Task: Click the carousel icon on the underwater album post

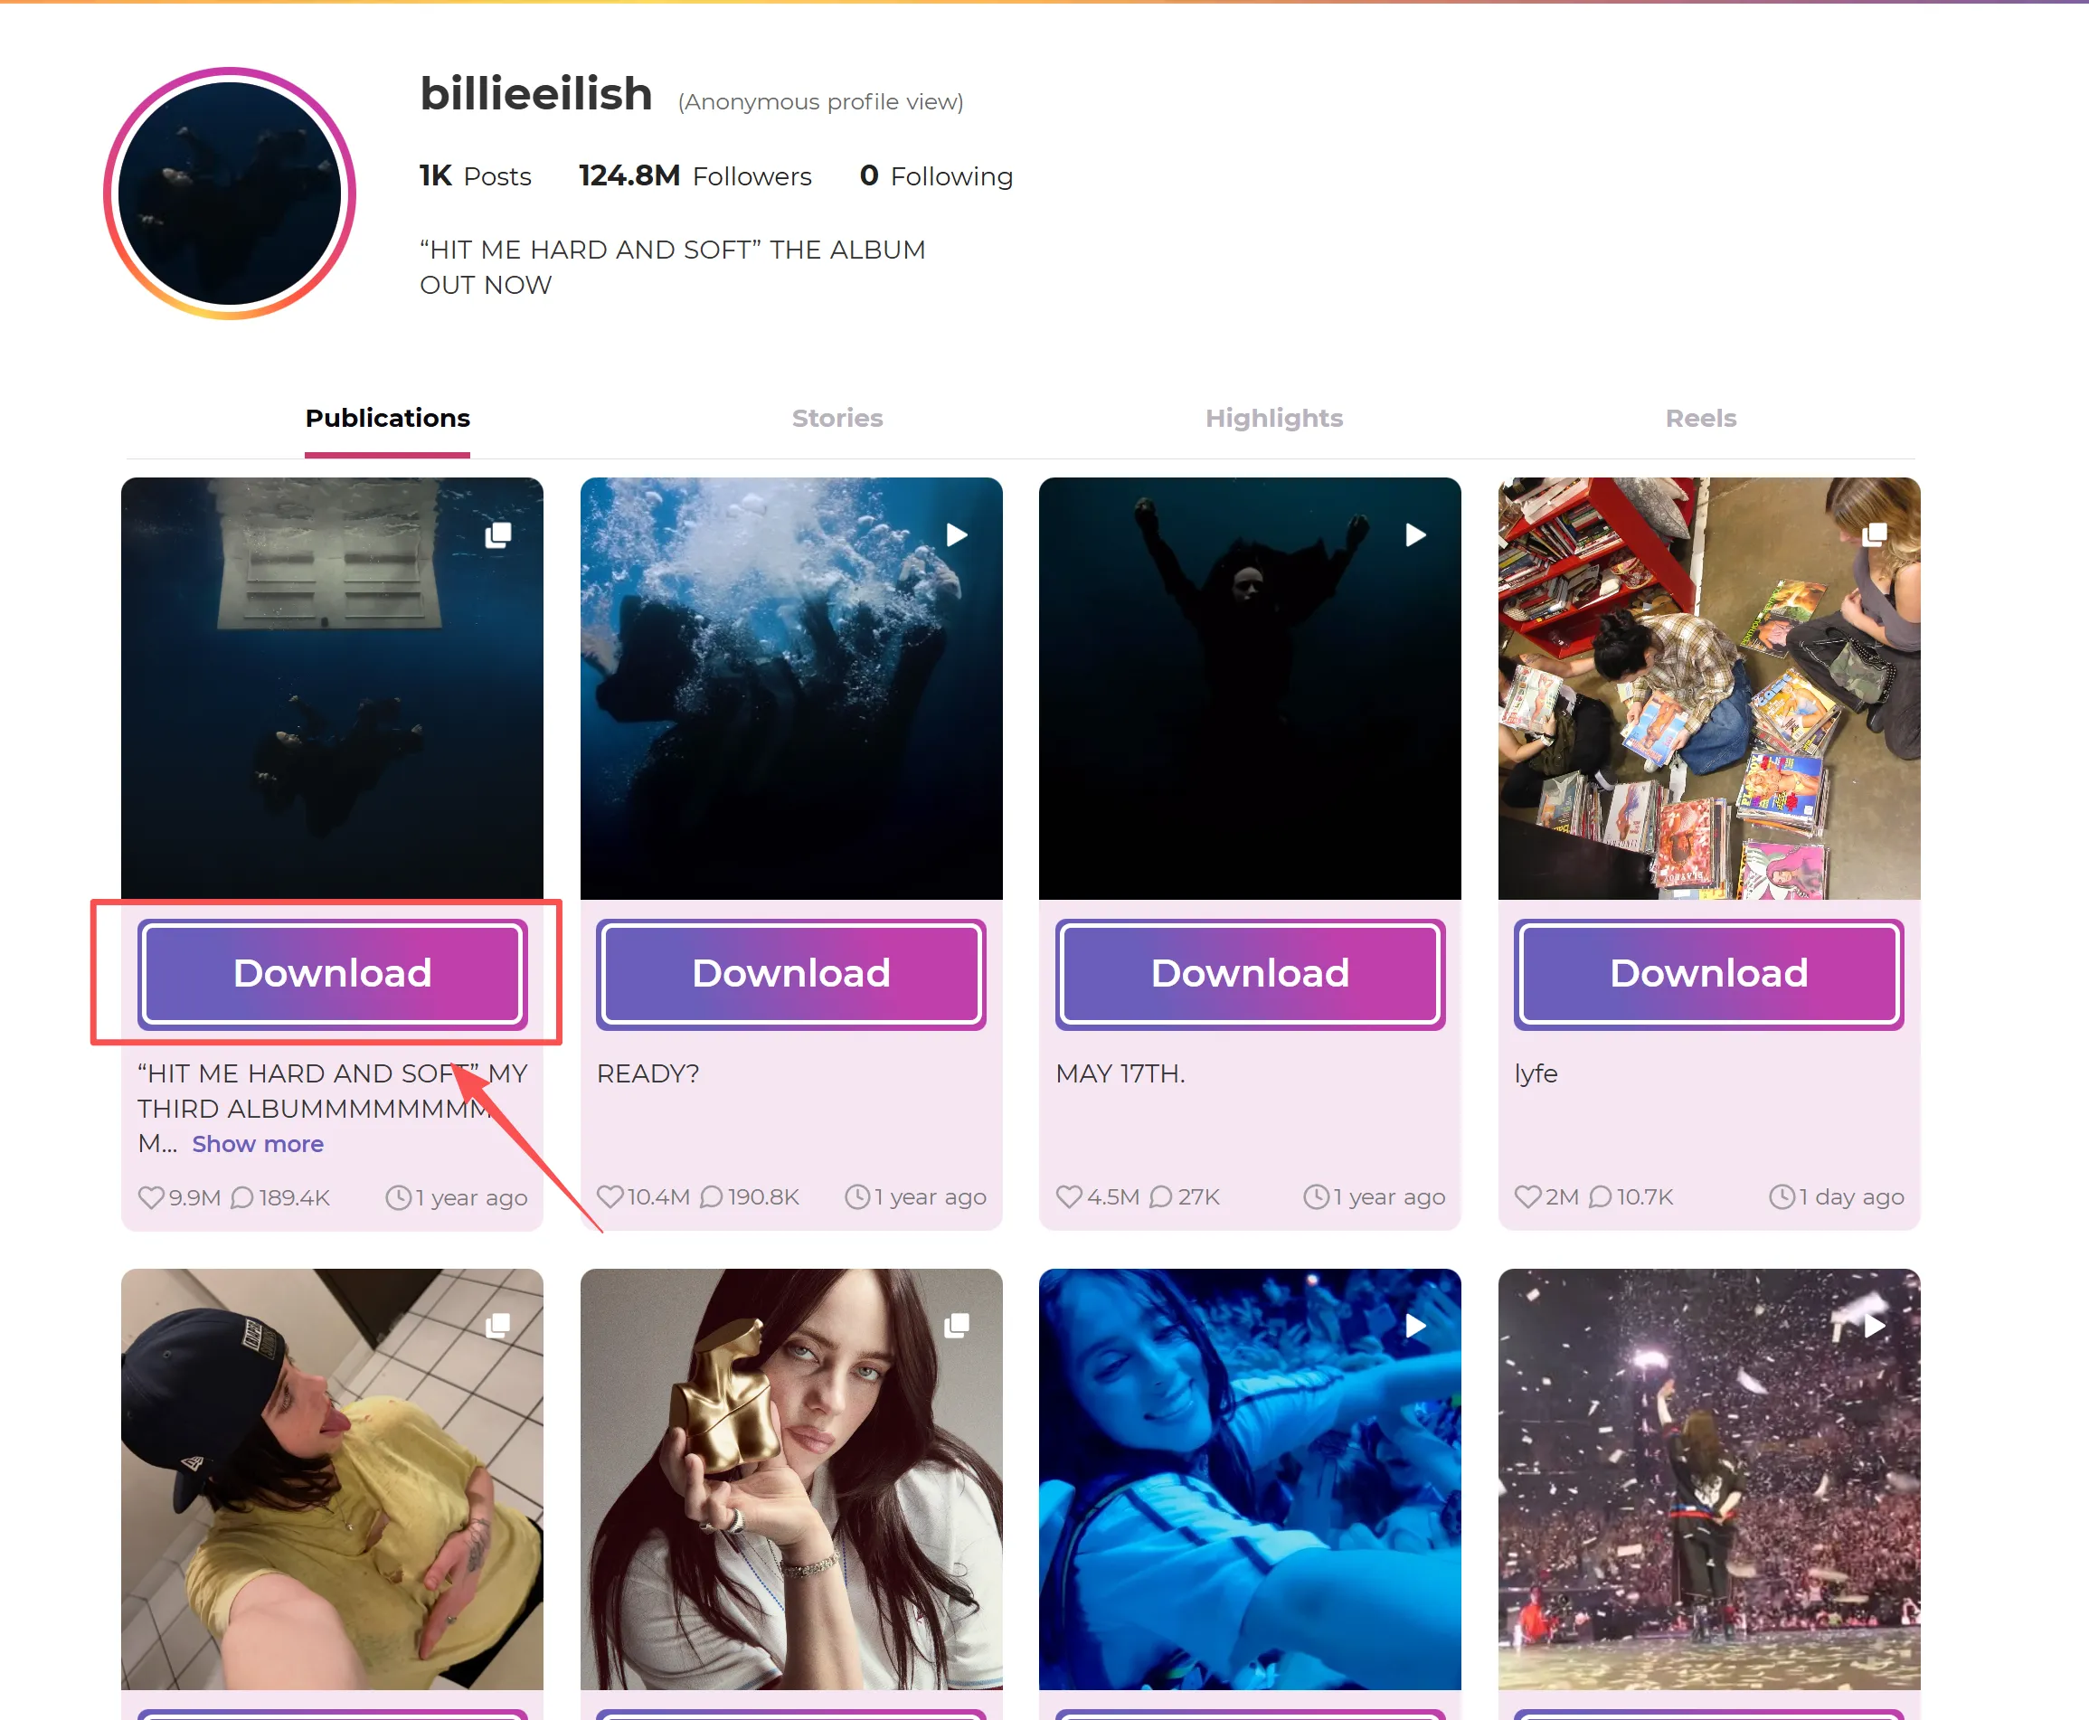Action: pyautogui.click(x=496, y=534)
